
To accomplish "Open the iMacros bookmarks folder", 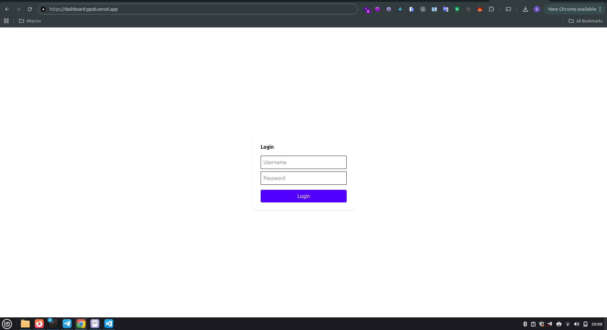I will pyautogui.click(x=30, y=21).
